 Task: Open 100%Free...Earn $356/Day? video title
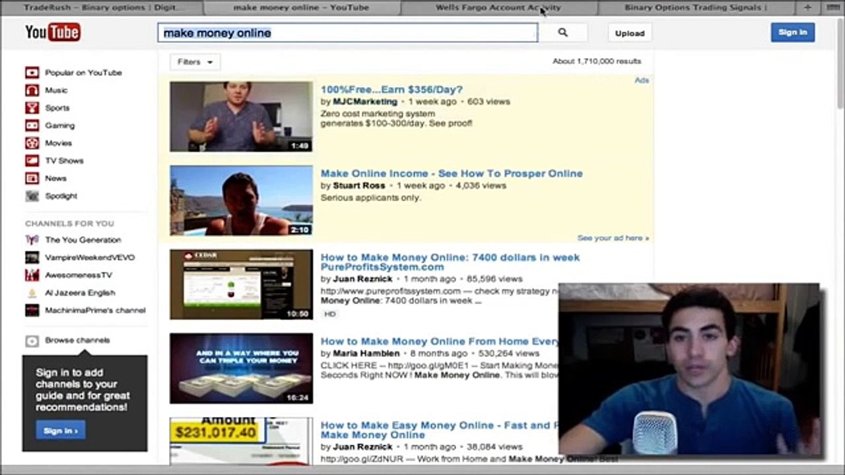pos(391,90)
